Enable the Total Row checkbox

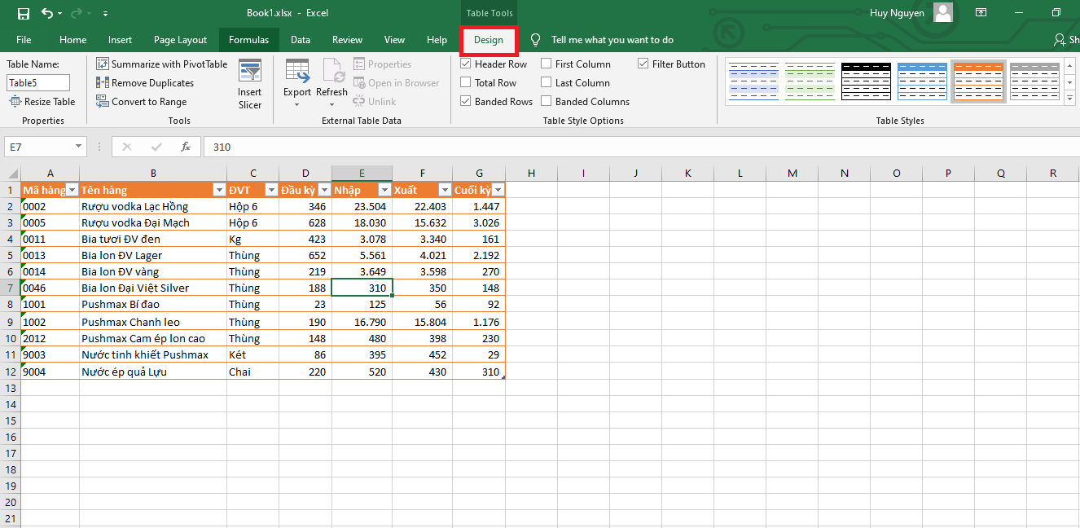[x=466, y=83]
